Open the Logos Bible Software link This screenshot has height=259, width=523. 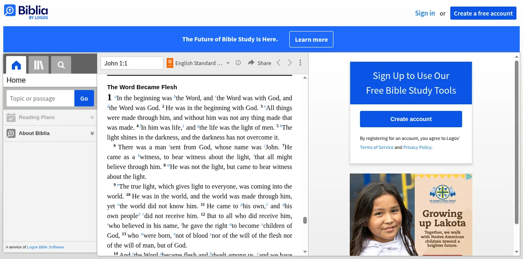point(45,247)
